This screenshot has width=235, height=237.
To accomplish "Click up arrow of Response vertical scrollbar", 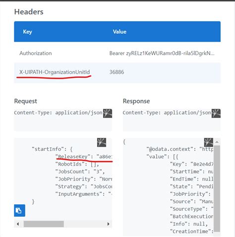I will [x=217, y=142].
